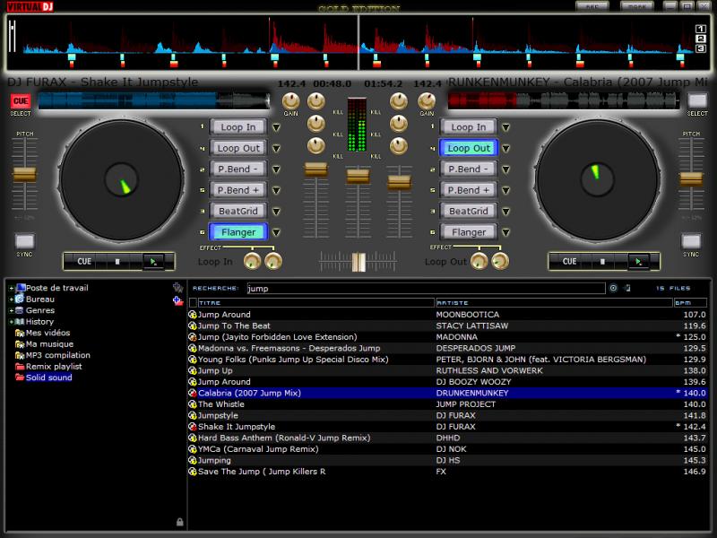This screenshot has height=538, width=717.
Task: Select the Remix playlist folder
Action: [53, 366]
